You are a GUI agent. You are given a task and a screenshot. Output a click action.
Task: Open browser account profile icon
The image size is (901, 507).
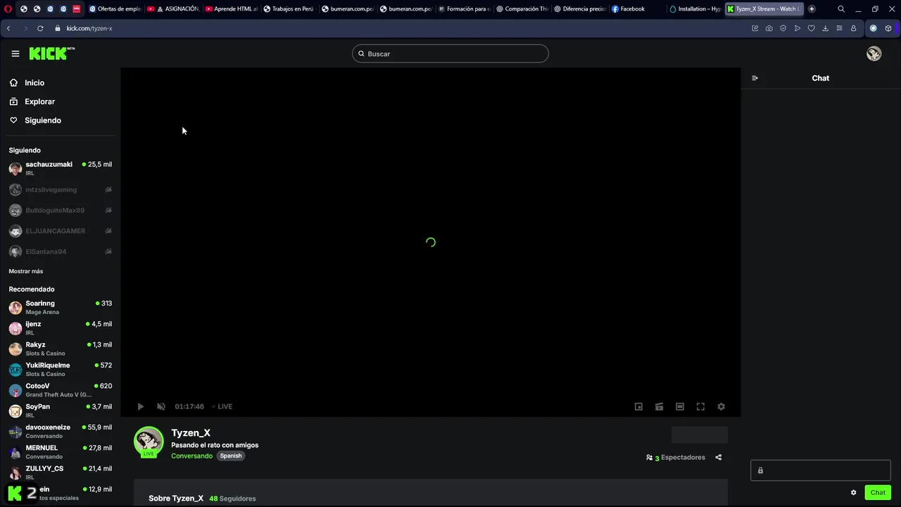853,28
